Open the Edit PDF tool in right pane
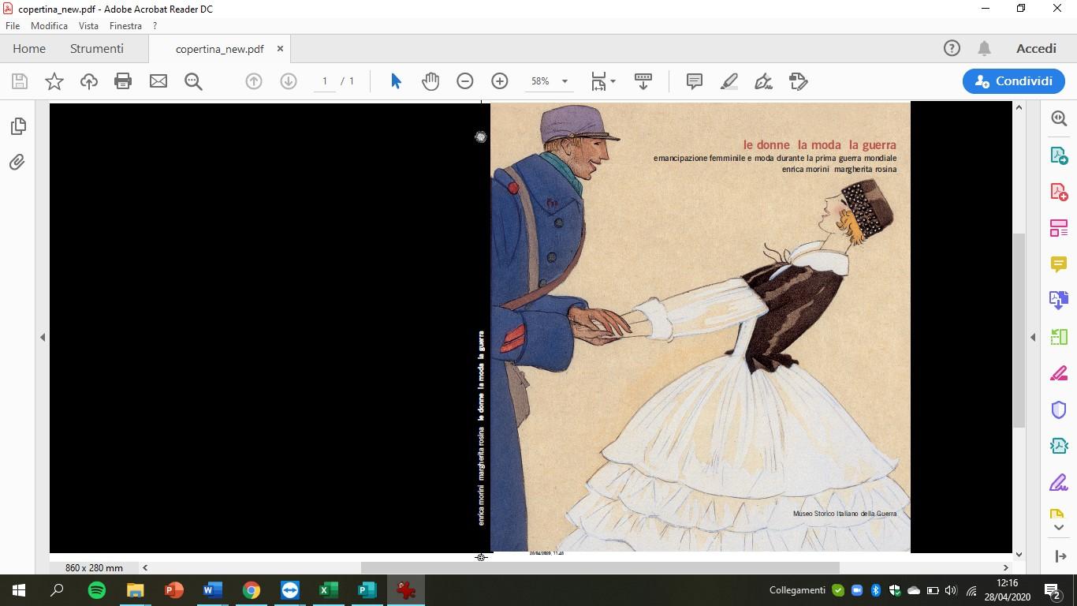1077x606 pixels. [1059, 228]
